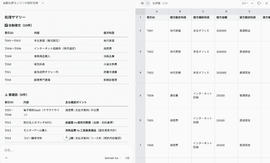Image resolution: width=270 pixels, height=163 pixels.
Task: Click the T001～T003 row in summary table
Action: tap(66, 41)
